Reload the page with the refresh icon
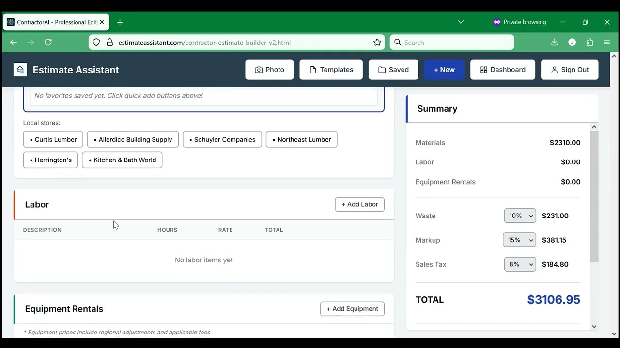 pos(48,43)
